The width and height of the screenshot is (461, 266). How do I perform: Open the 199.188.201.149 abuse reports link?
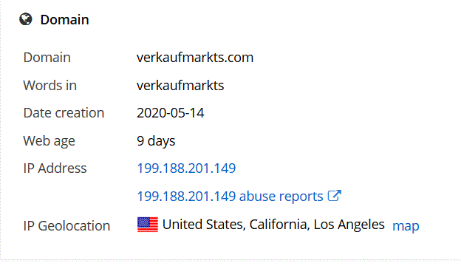tap(230, 196)
